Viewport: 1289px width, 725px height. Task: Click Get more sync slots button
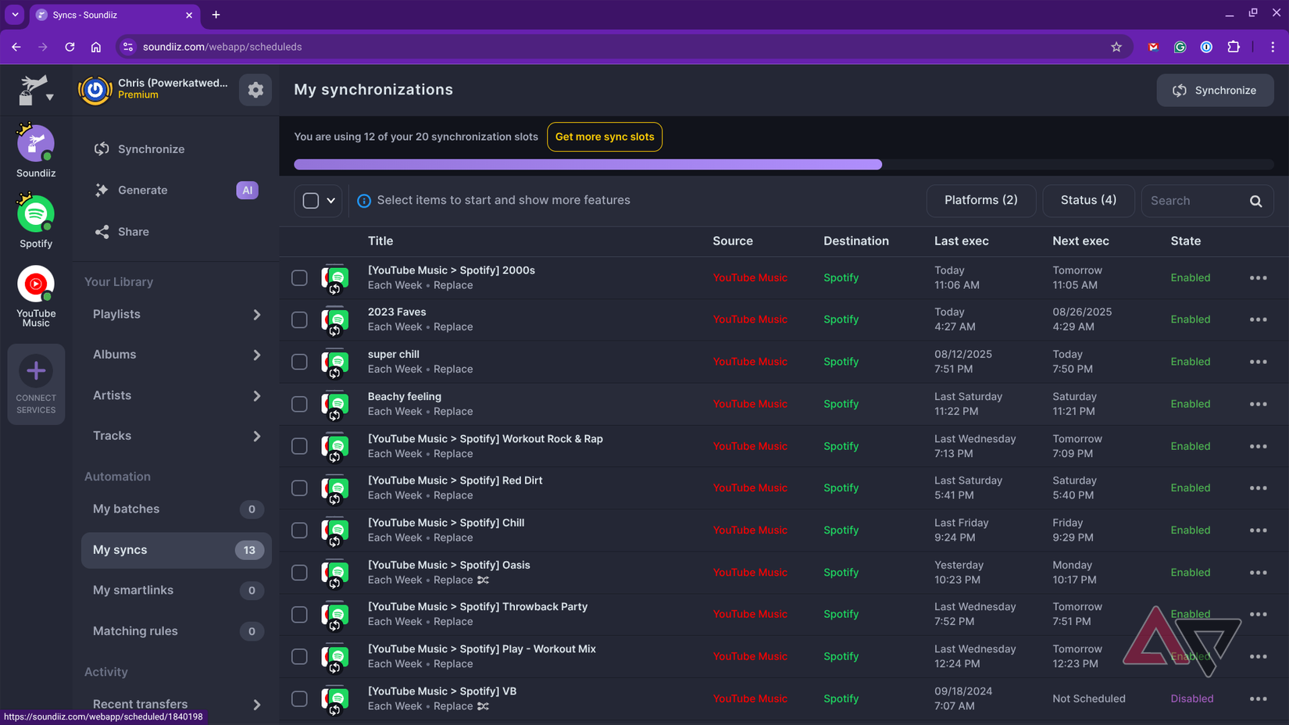[605, 137]
